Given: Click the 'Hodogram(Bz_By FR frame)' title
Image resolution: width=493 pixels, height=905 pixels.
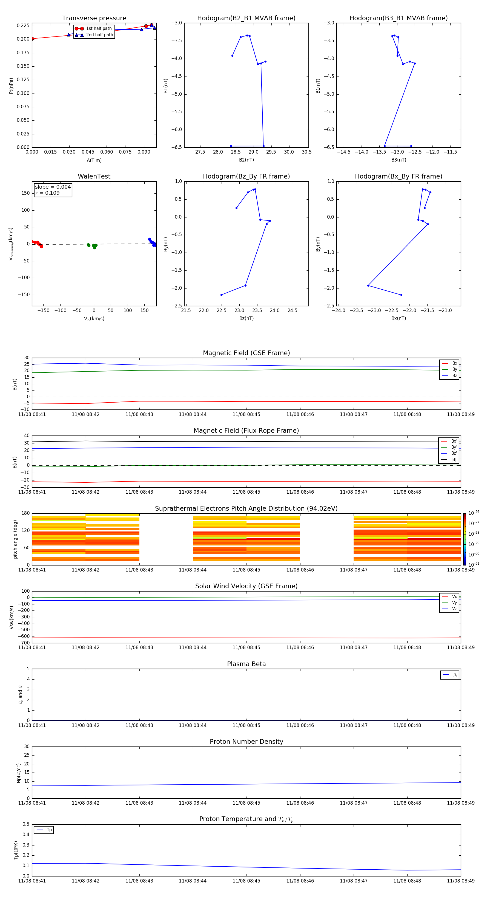Looking at the screenshot, I should [246, 176].
